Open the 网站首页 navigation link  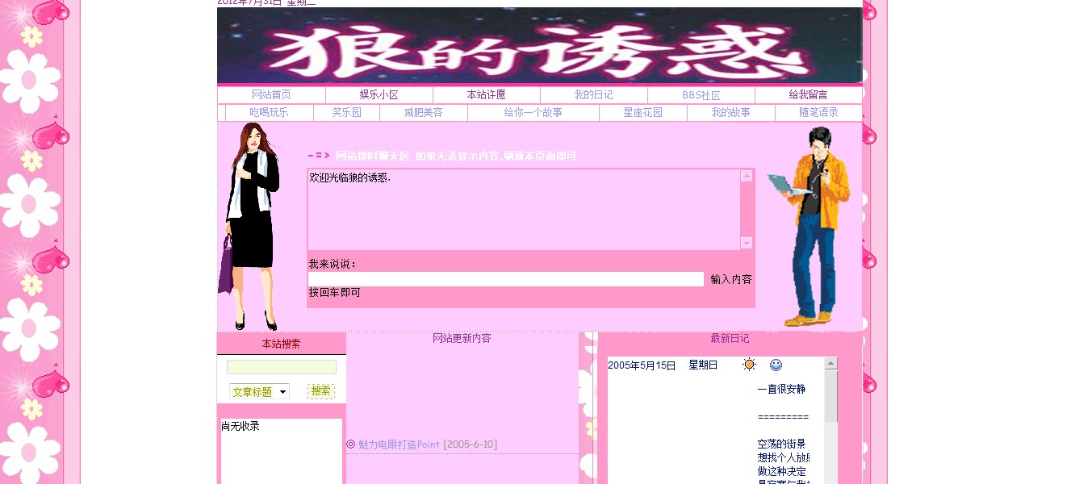[x=271, y=95]
